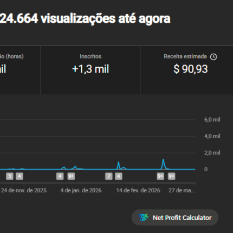
Task: Click the '5' video marker below chart
Action: (10, 176)
